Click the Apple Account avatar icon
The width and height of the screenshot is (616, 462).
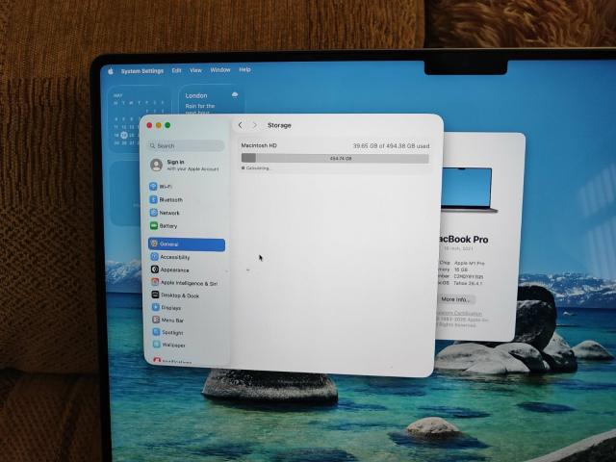coord(156,165)
